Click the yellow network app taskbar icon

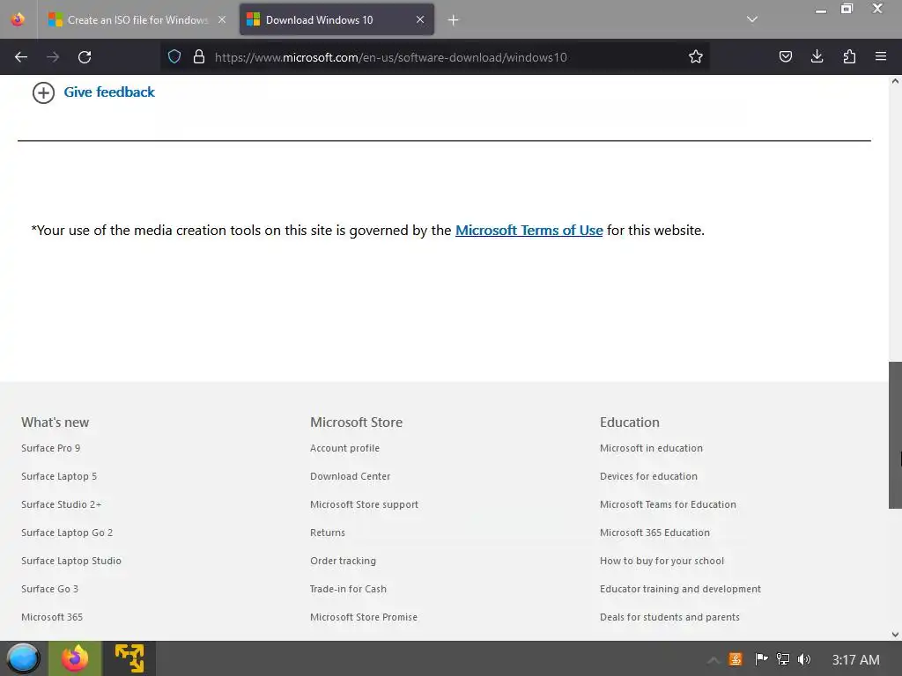129,658
